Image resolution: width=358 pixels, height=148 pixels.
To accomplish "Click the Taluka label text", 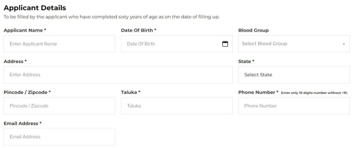I will (x=129, y=92).
